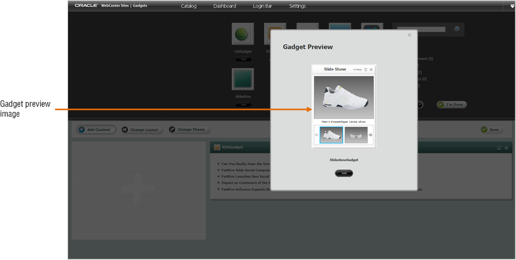
Task: Click the large plus placeholder in empty column
Action: [138, 191]
